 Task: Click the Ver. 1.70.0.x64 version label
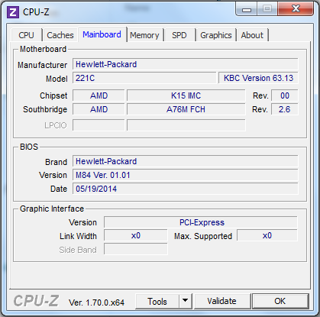96,302
